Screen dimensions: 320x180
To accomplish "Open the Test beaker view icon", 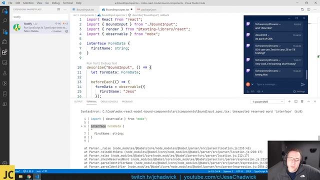I will (4, 73).
